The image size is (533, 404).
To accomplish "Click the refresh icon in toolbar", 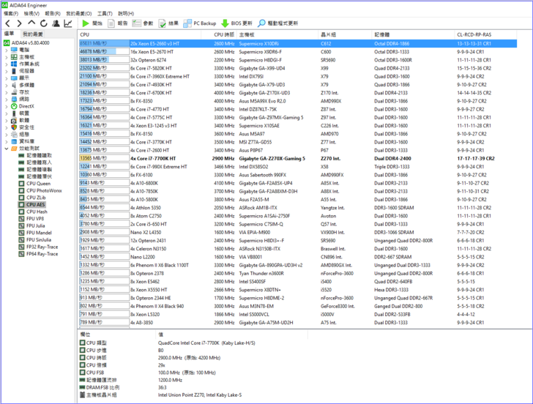I will coord(42,23).
